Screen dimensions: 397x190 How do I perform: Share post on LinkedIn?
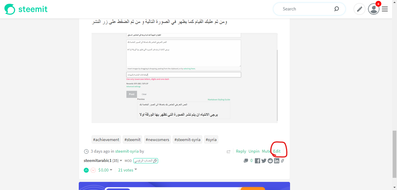(277, 161)
